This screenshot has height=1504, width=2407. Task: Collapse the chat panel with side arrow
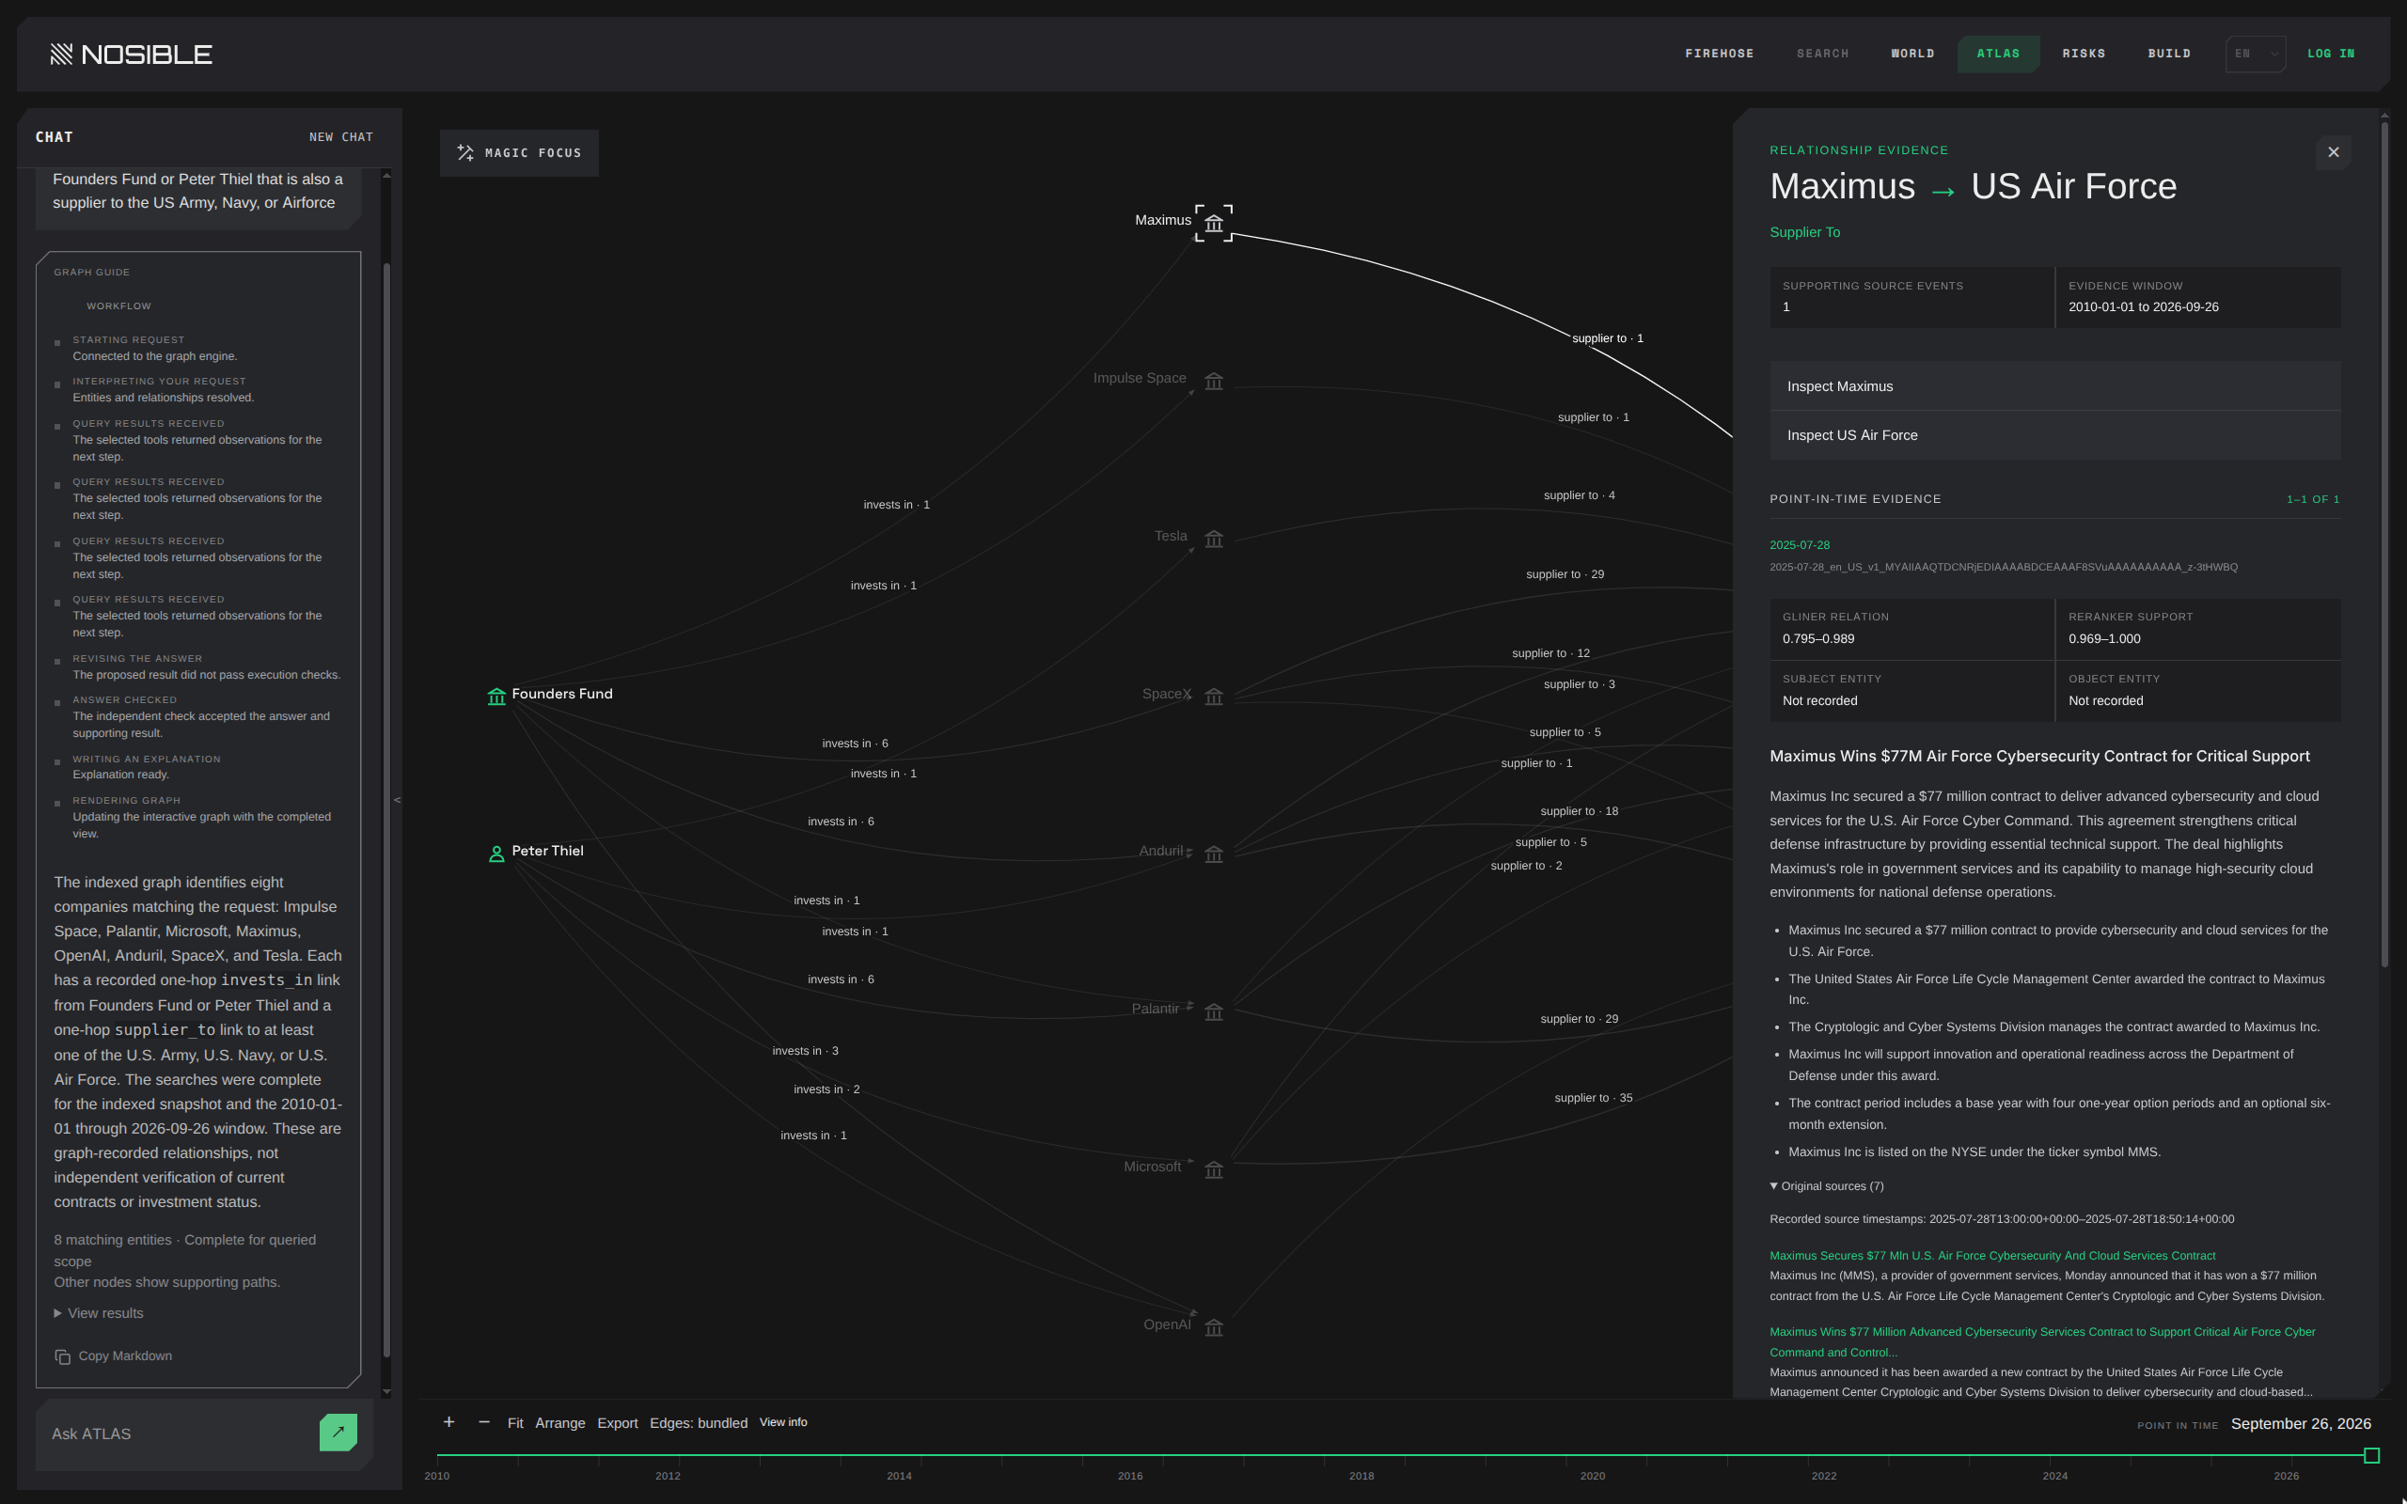click(397, 800)
